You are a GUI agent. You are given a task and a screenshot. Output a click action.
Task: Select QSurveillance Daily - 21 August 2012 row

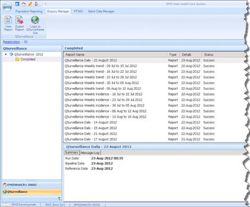154,134
